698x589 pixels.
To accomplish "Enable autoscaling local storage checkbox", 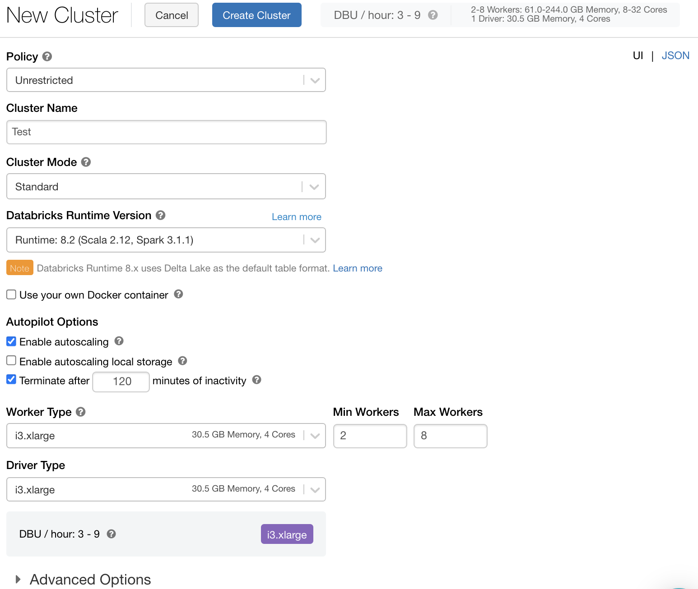I will pos(11,361).
